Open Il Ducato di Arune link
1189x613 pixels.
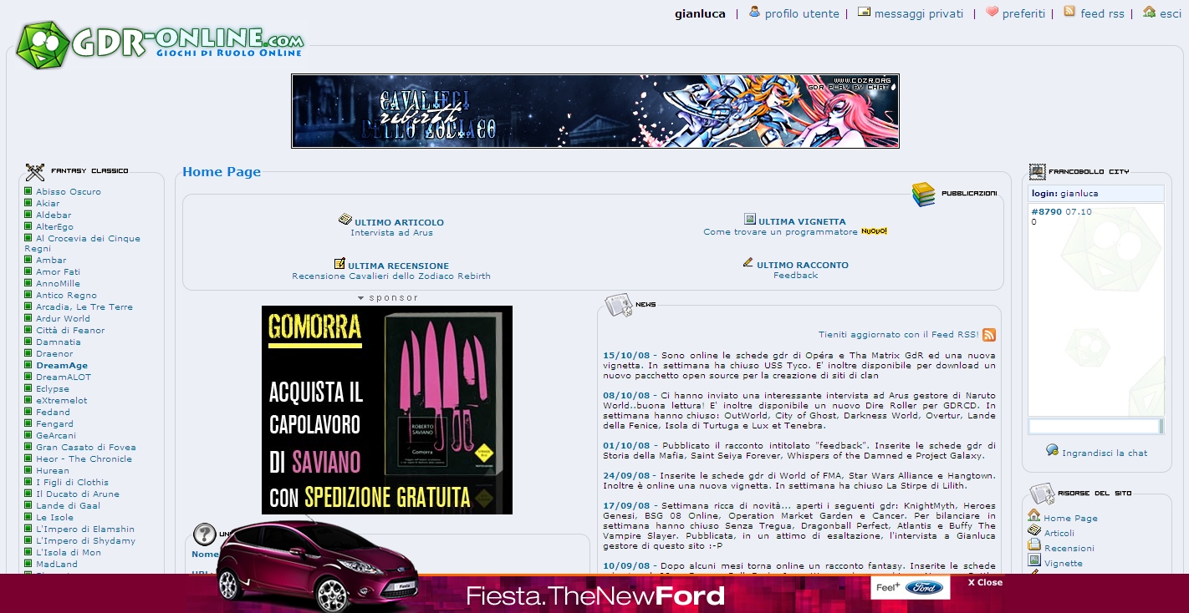point(78,494)
